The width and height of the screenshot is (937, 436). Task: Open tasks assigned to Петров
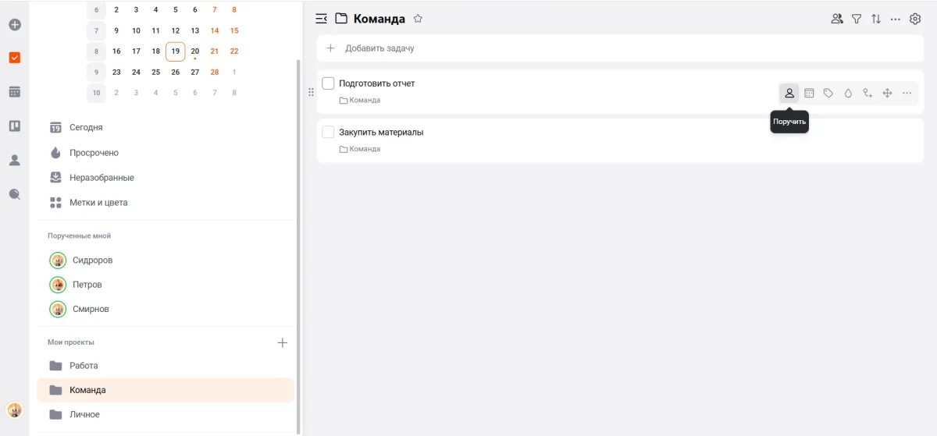[87, 285]
